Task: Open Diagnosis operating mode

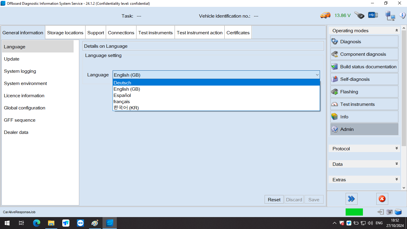Action: [364, 42]
